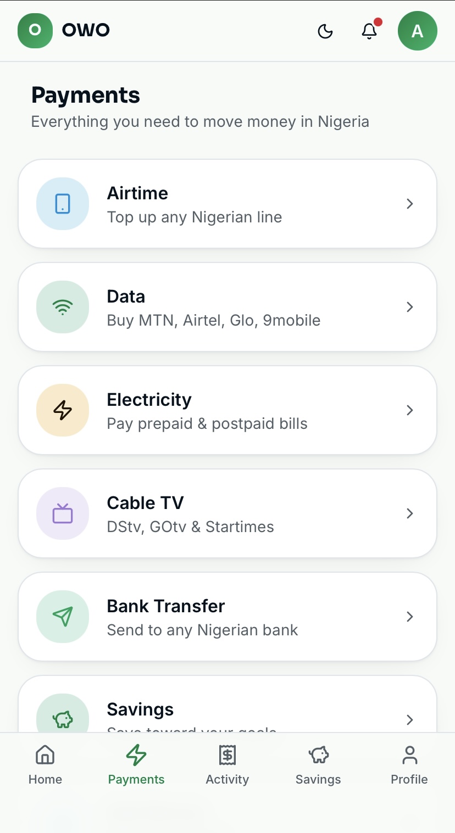Viewport: 455px width, 833px height.
Task: Toggle dark mode with the moon icon
Action: click(325, 31)
